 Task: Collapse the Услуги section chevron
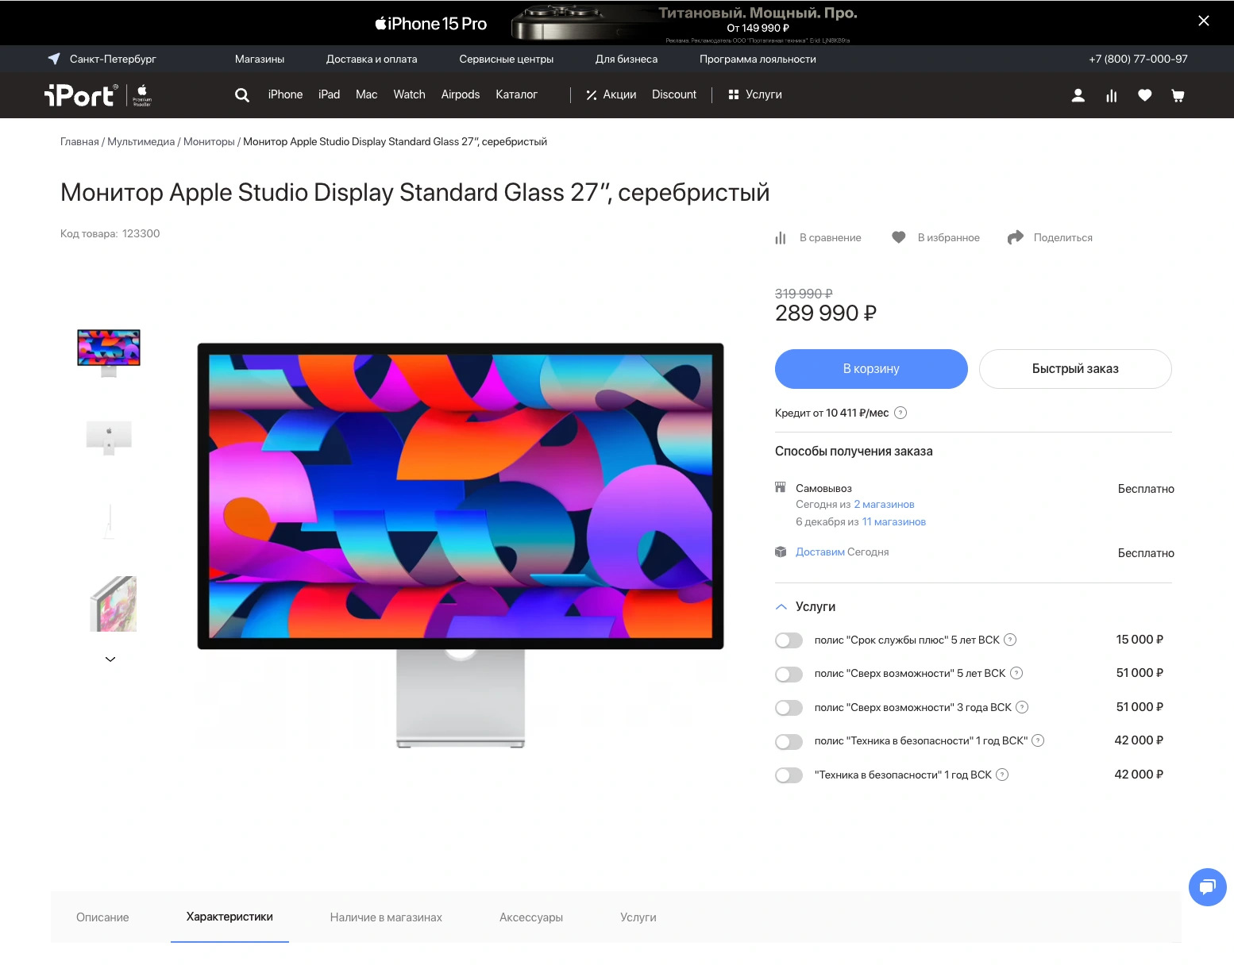coord(781,606)
